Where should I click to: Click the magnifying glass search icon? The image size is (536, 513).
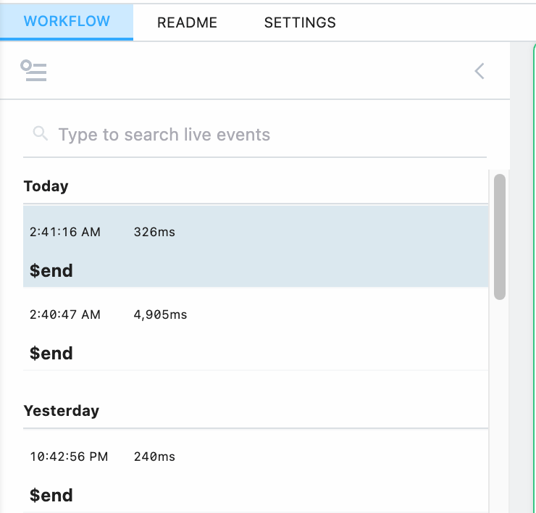41,134
